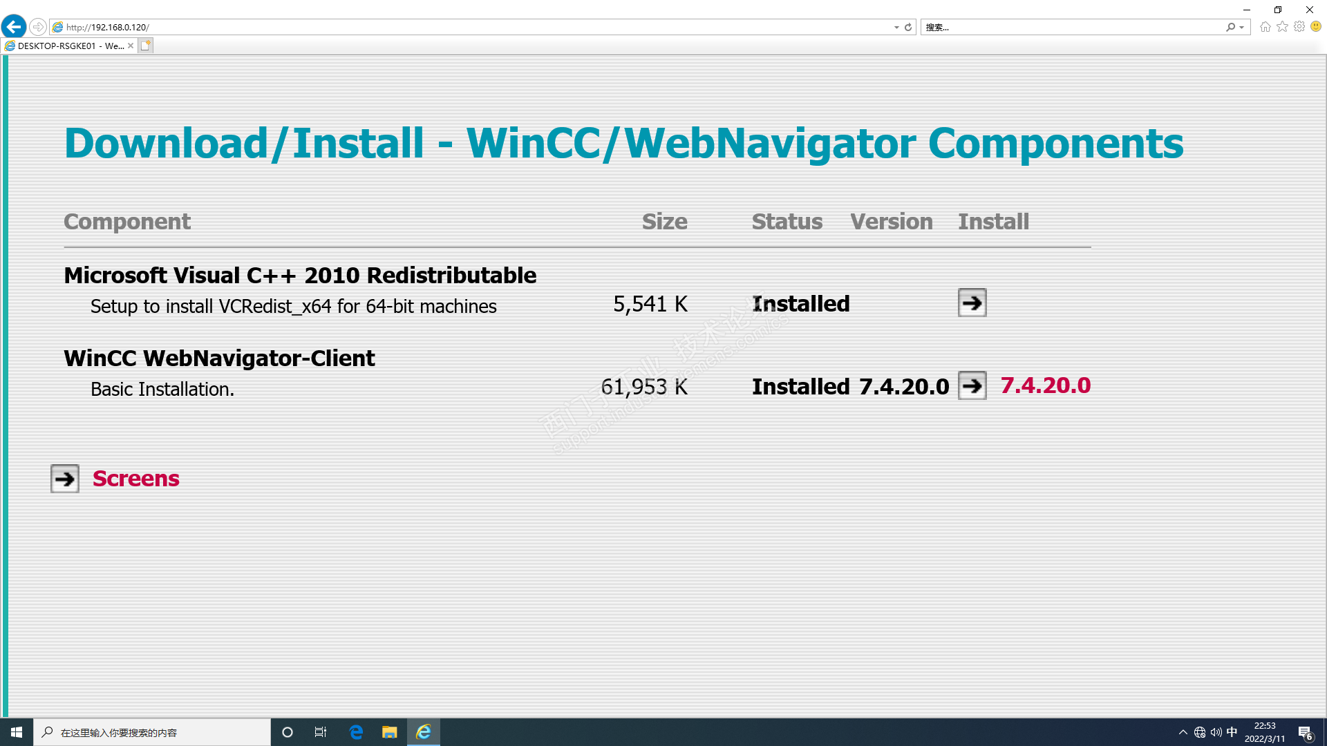Click the arrow icon beside Screens
The width and height of the screenshot is (1327, 746).
coord(65,479)
